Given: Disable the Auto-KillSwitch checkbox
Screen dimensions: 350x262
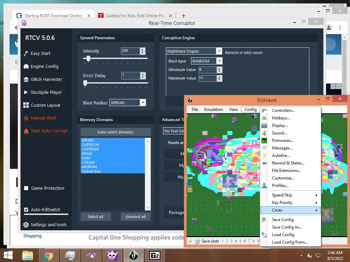Looking at the screenshot, I should coord(26,210).
